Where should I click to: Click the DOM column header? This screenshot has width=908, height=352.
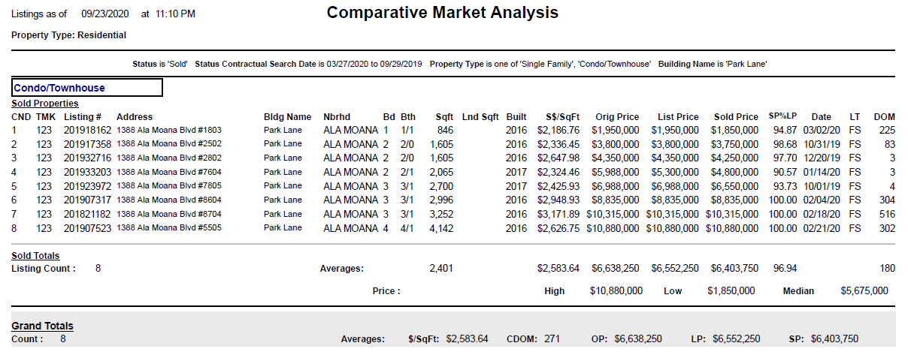884,117
